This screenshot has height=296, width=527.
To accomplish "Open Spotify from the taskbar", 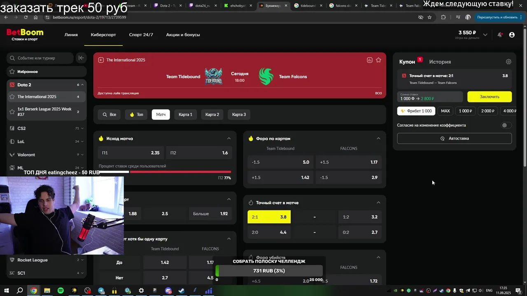I will click(x=61, y=291).
